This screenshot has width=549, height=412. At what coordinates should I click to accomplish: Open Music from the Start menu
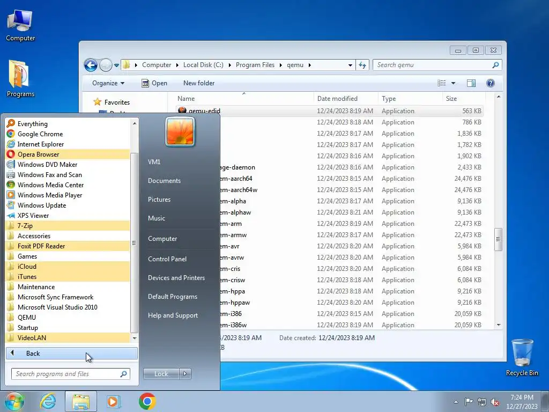(156, 218)
